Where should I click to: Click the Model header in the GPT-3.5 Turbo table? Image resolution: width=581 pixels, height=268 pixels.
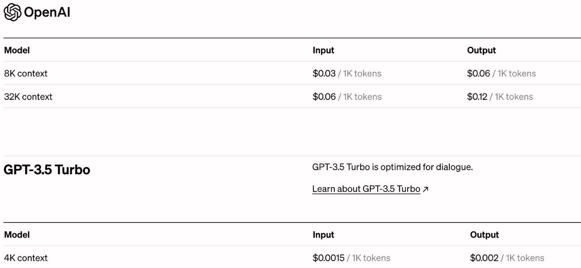click(17, 234)
